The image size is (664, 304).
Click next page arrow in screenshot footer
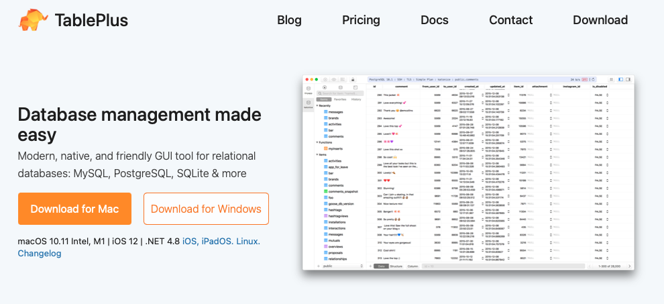(x=630, y=266)
